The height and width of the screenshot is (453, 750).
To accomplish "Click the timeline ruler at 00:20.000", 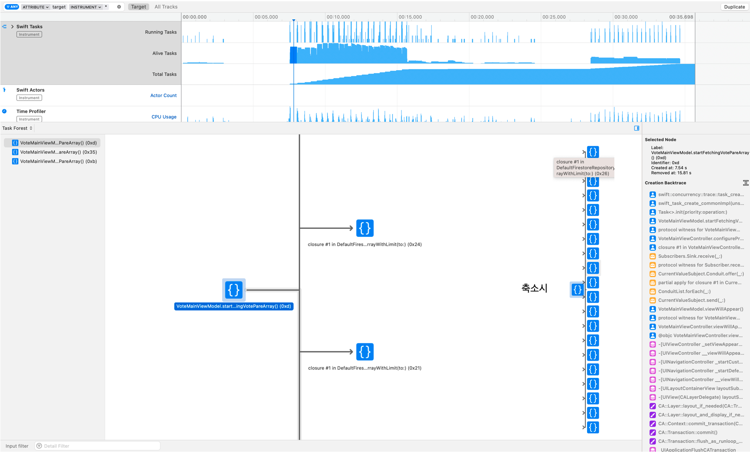I will coord(482,17).
